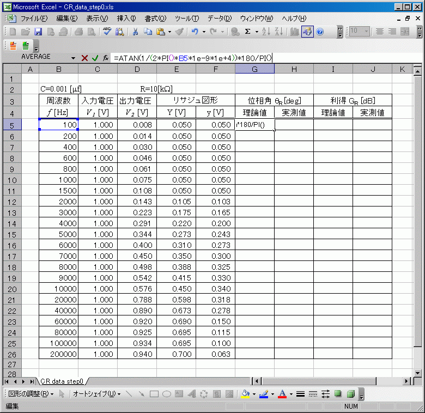Screen dimensions: 425x413
Task: Select the CR data step0 sheet tab
Action: [61, 381]
